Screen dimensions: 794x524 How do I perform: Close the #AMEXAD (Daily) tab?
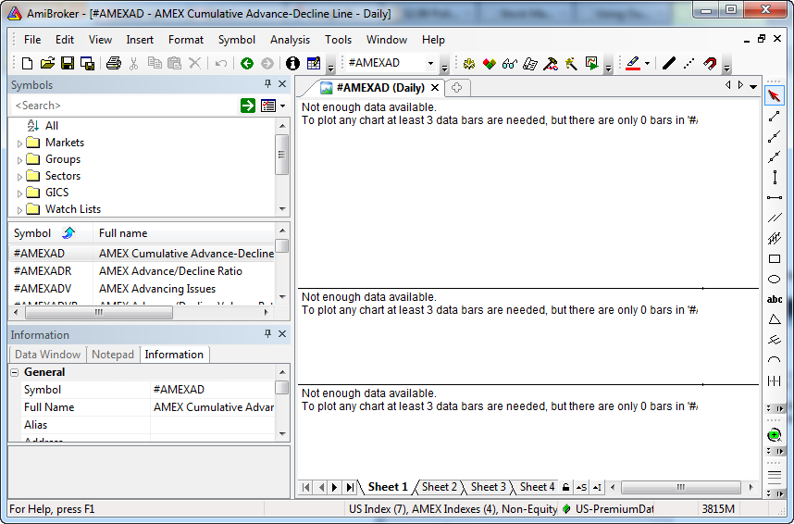pos(434,88)
